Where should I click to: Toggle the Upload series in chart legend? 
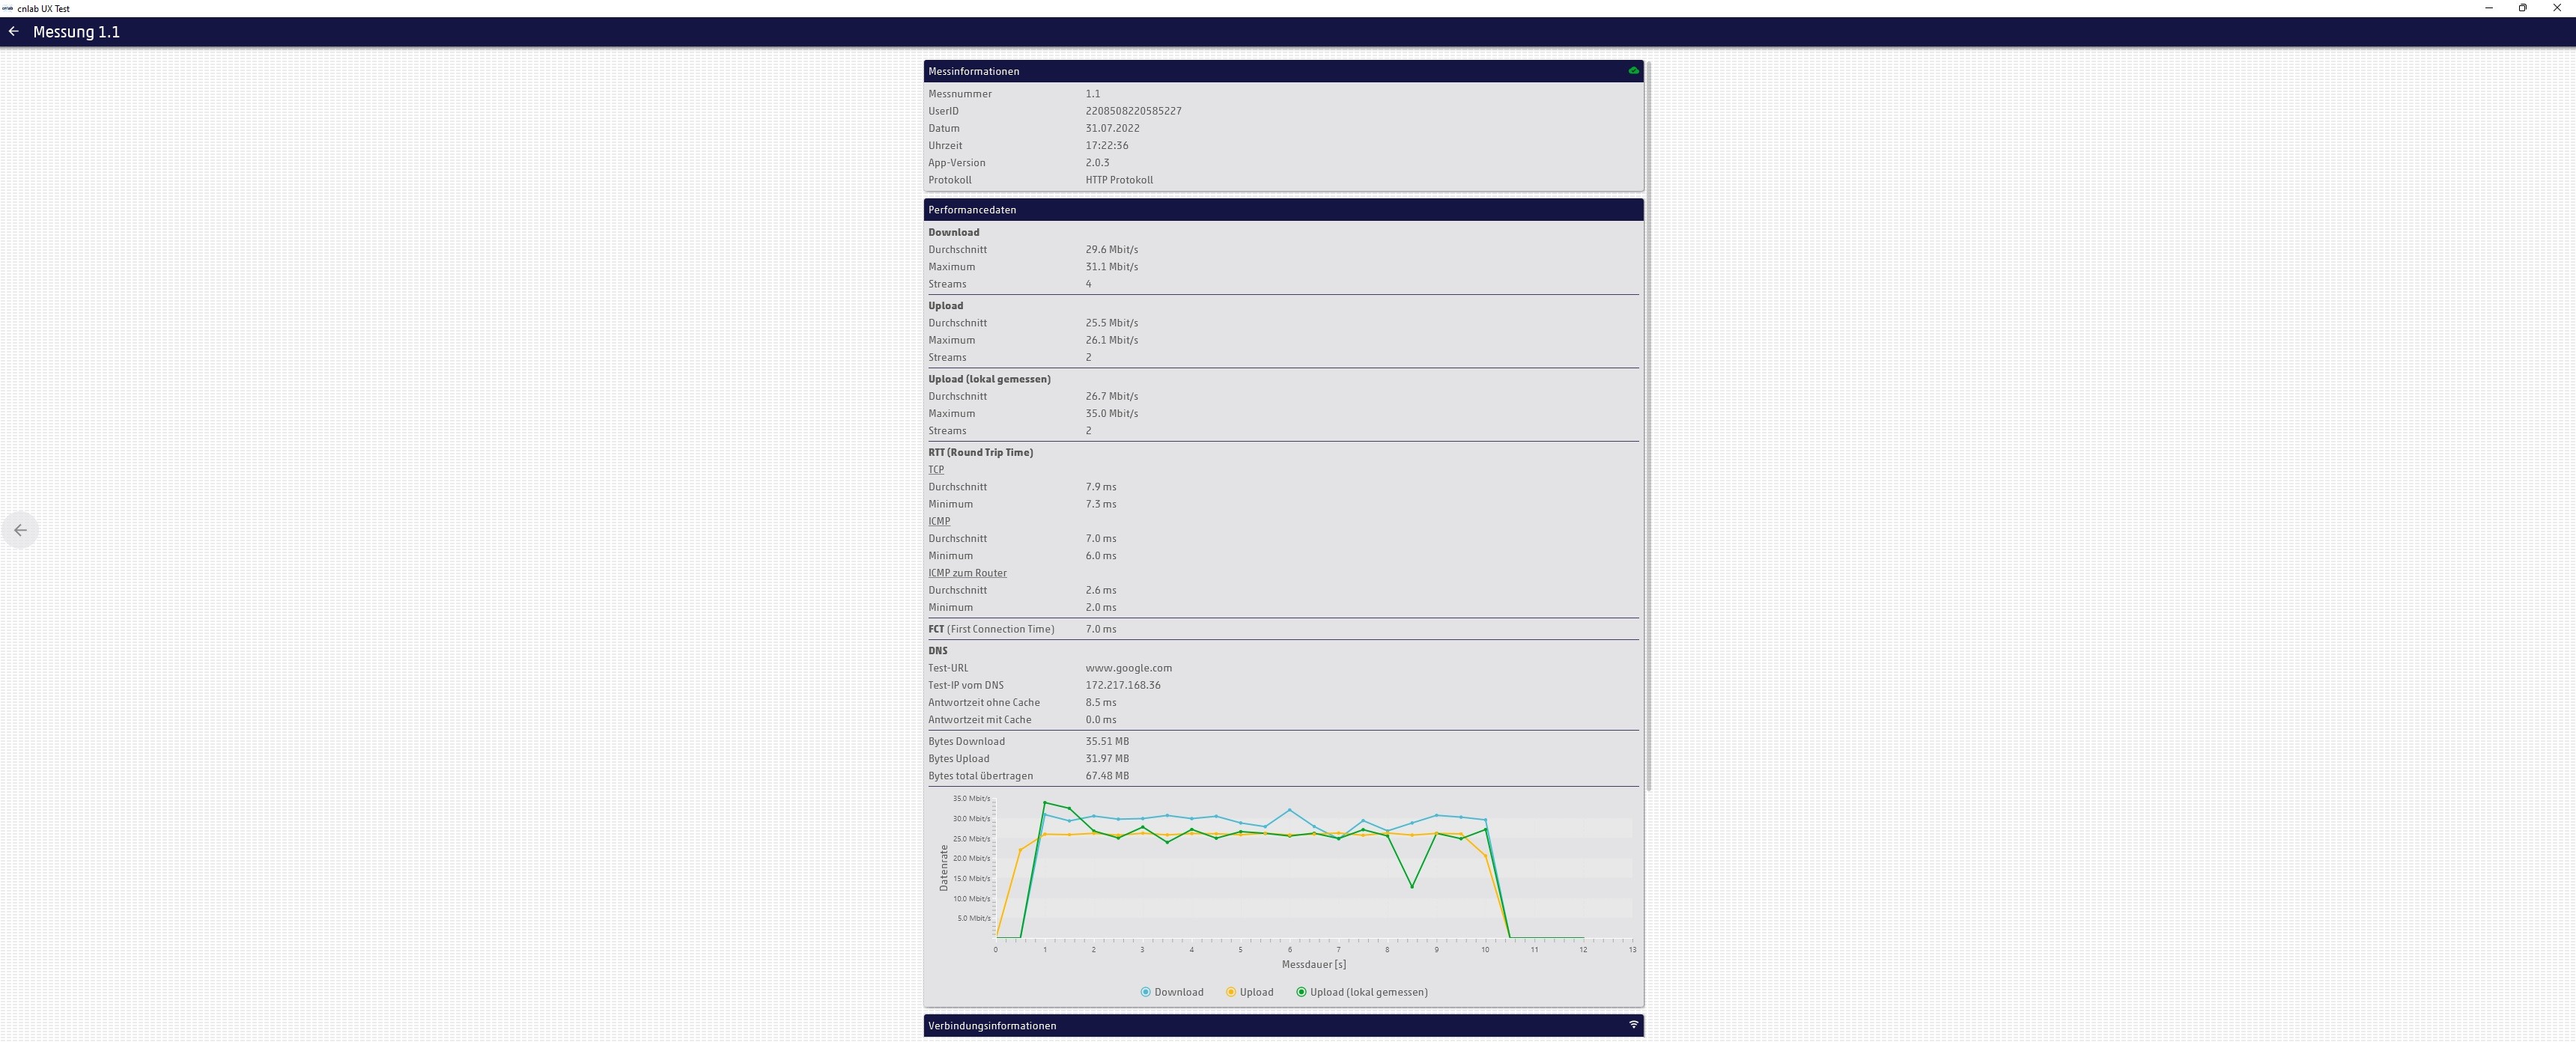click(1256, 992)
